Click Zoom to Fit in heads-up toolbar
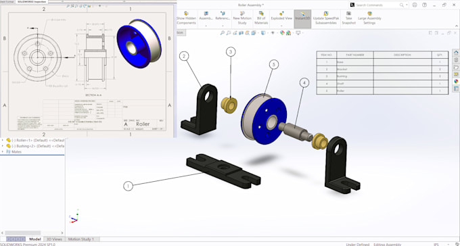The width and height of the screenshot is (460, 246). [x=223, y=33]
